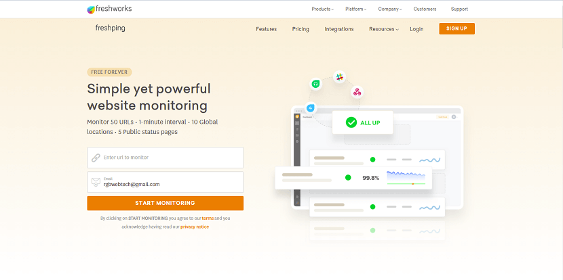Focus the Email input field

(165, 182)
